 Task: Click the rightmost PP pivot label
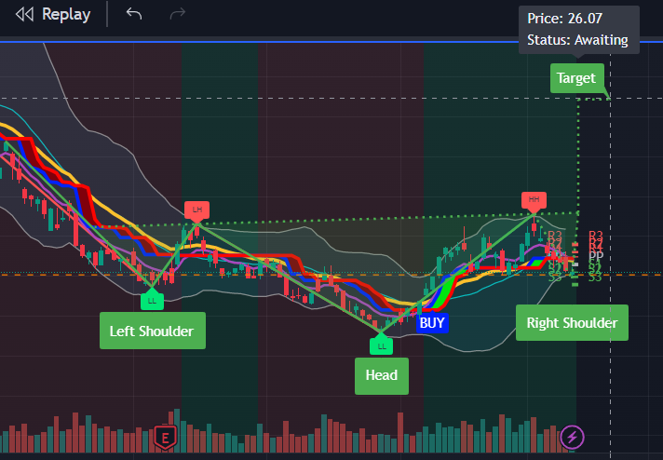click(x=596, y=255)
